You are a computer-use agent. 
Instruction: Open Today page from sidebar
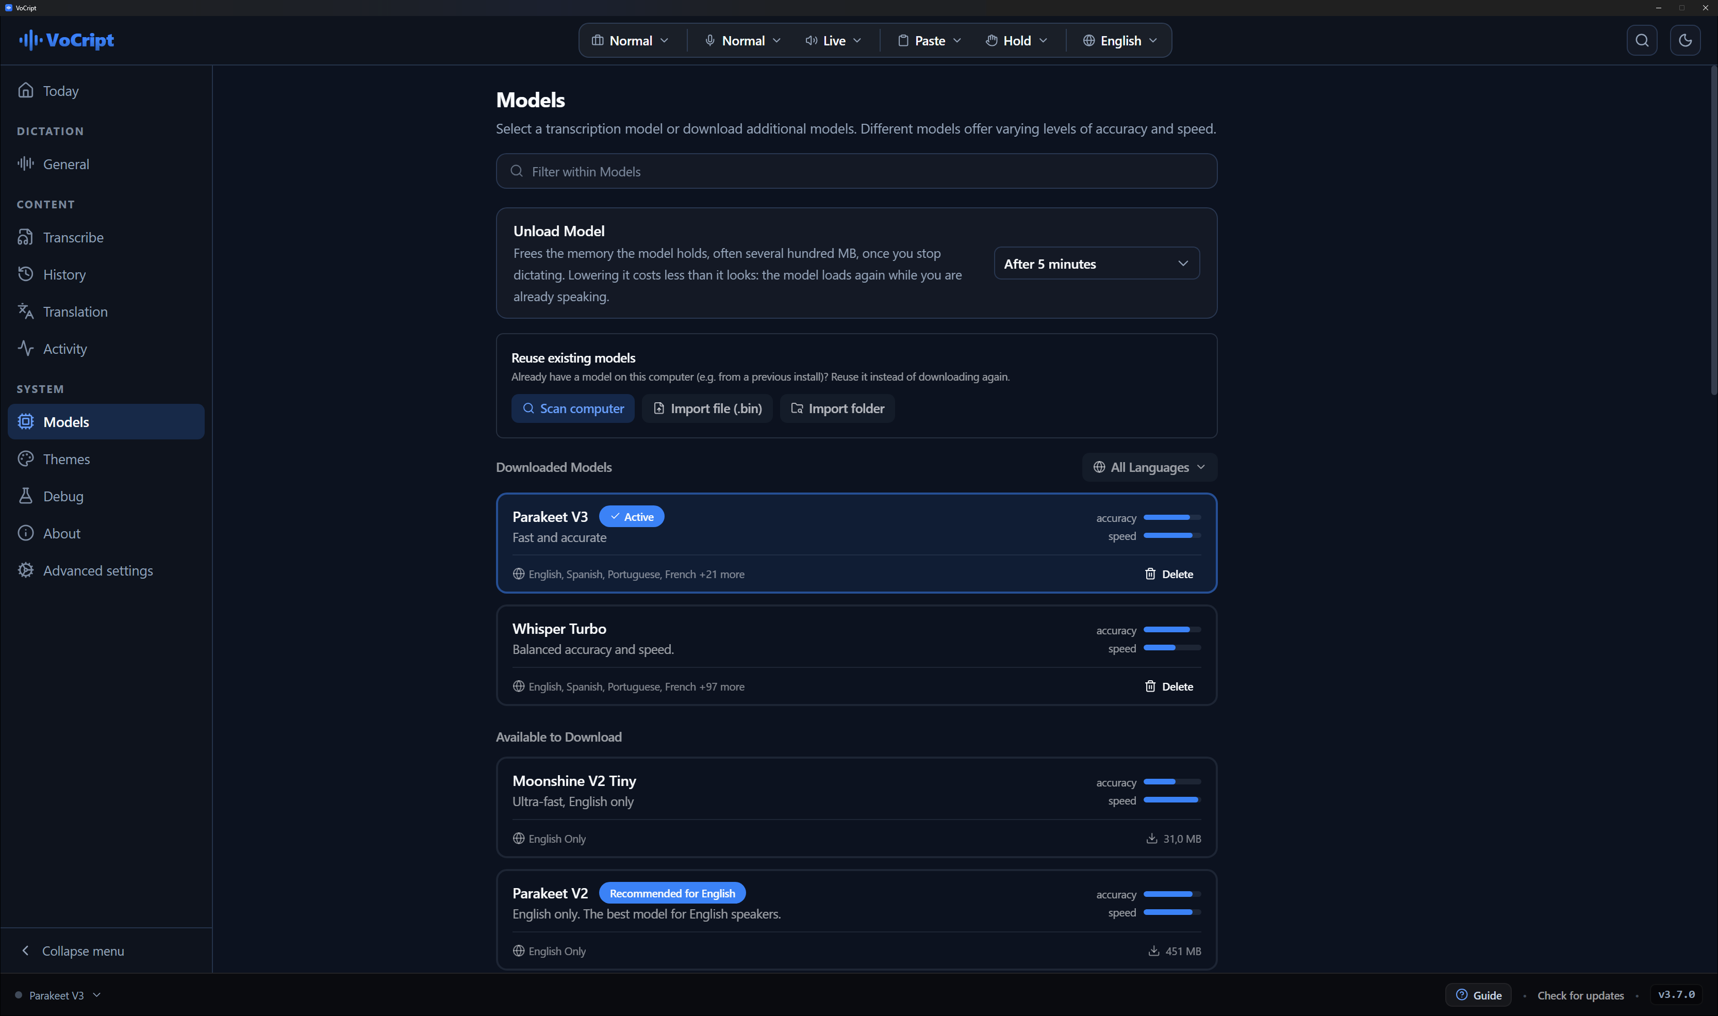click(x=106, y=90)
